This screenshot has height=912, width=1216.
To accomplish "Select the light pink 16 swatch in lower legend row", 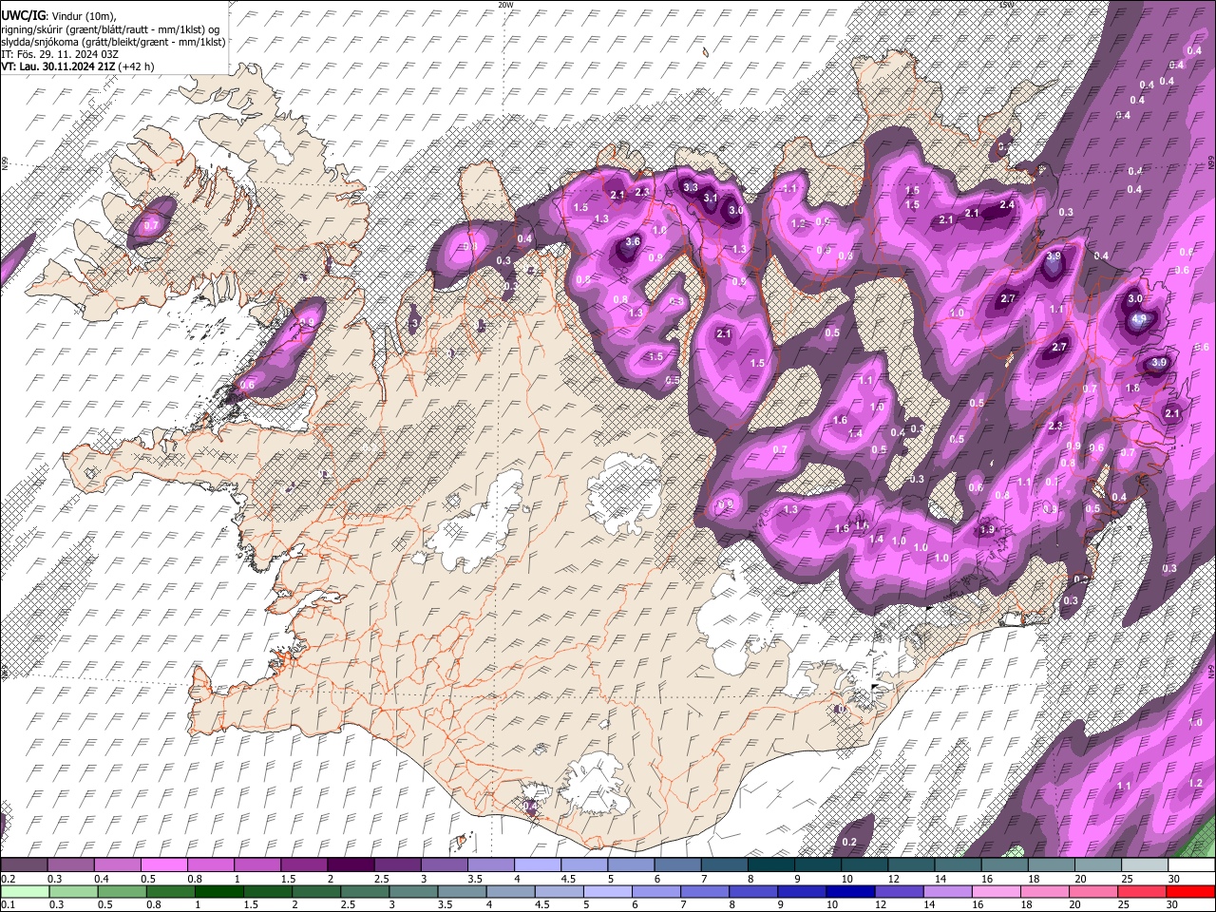I will tap(996, 891).
